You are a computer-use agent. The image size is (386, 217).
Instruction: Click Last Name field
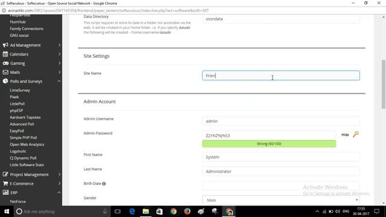pos(280,171)
